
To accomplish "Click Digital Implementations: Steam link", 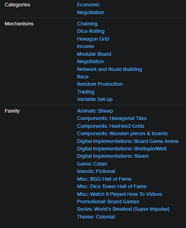I will pyautogui.click(x=113, y=156).
